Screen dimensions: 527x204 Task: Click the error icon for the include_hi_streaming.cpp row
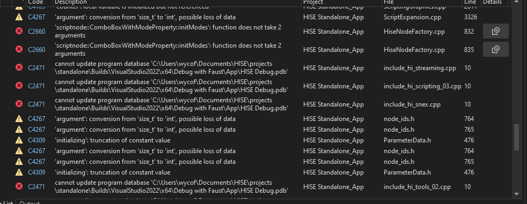click(x=19, y=67)
